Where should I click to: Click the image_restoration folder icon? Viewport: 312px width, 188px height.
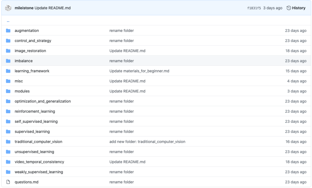click(8, 51)
